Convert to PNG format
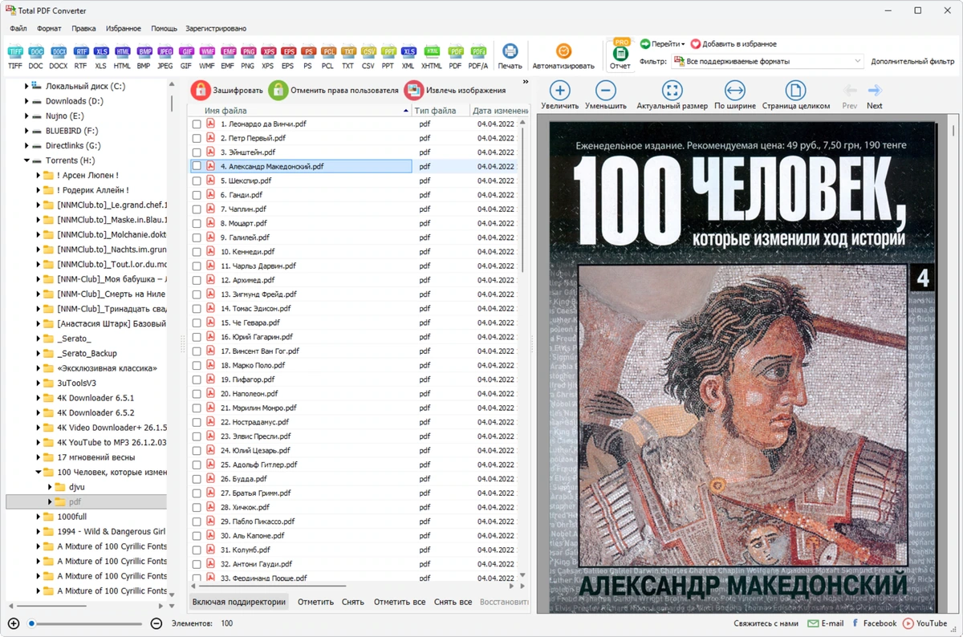The image size is (963, 637). [248, 56]
